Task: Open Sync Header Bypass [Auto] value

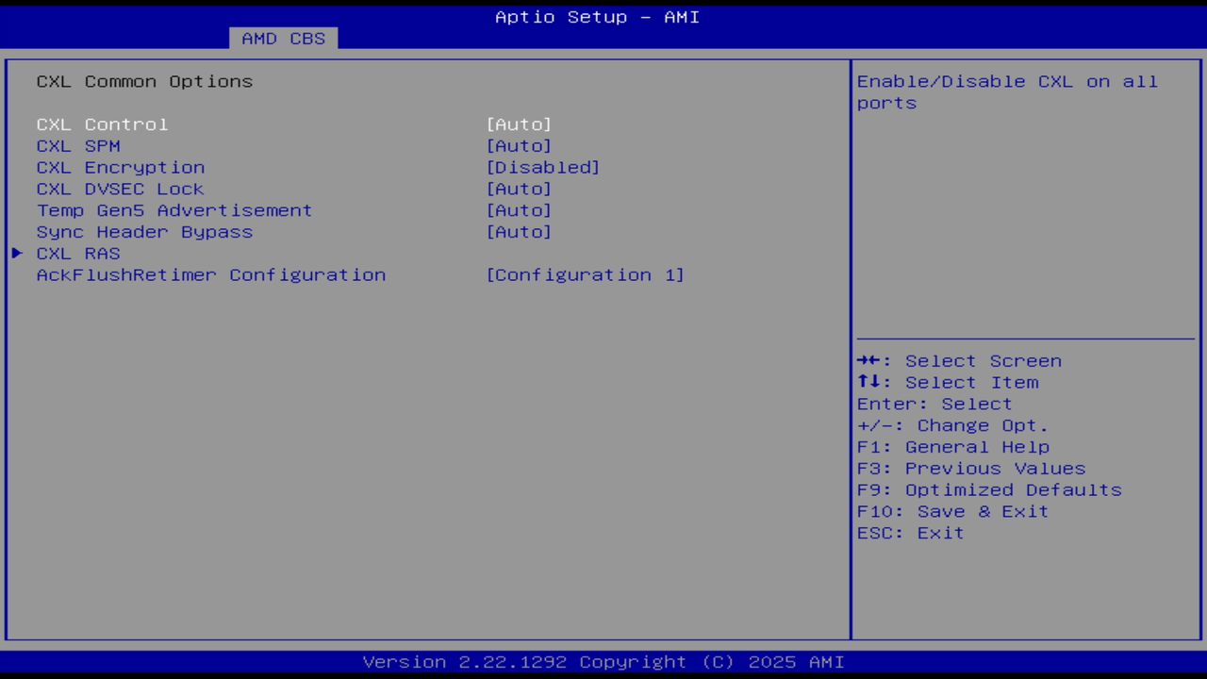Action: coord(519,232)
